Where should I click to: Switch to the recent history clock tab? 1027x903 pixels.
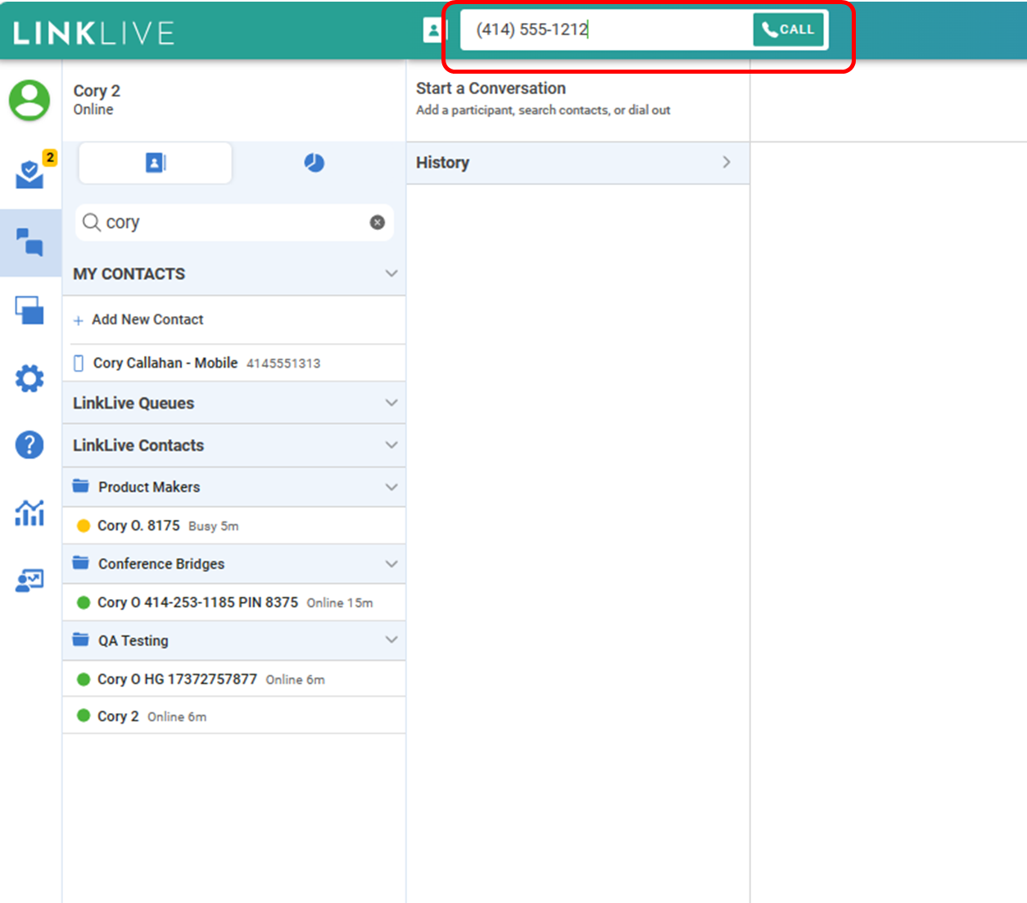point(314,163)
